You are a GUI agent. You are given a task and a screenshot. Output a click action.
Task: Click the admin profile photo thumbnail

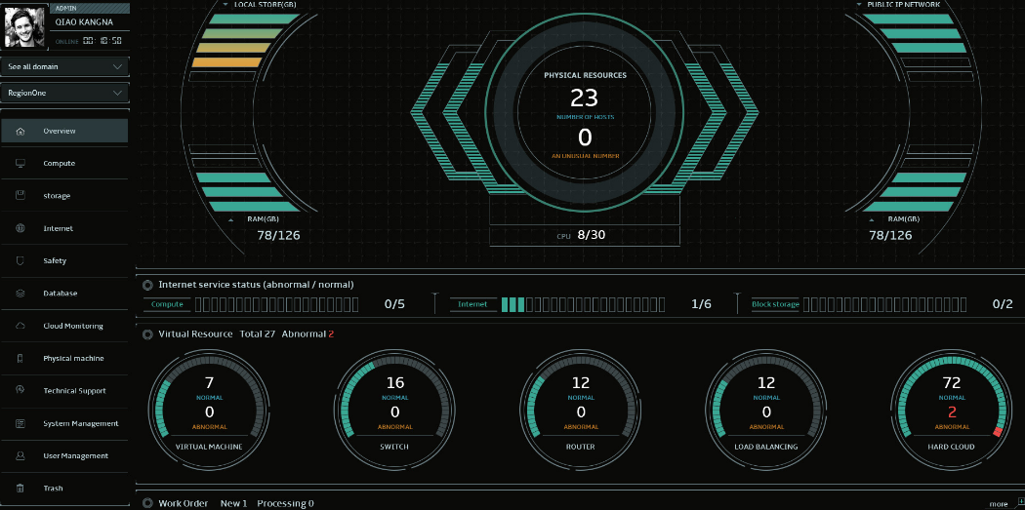point(21,26)
